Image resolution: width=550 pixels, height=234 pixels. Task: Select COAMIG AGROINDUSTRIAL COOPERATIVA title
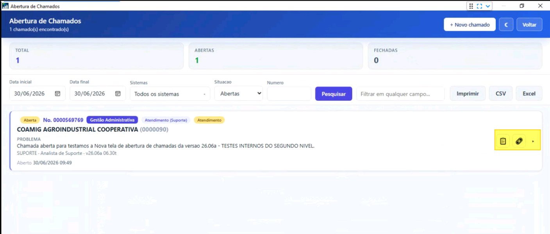point(77,129)
